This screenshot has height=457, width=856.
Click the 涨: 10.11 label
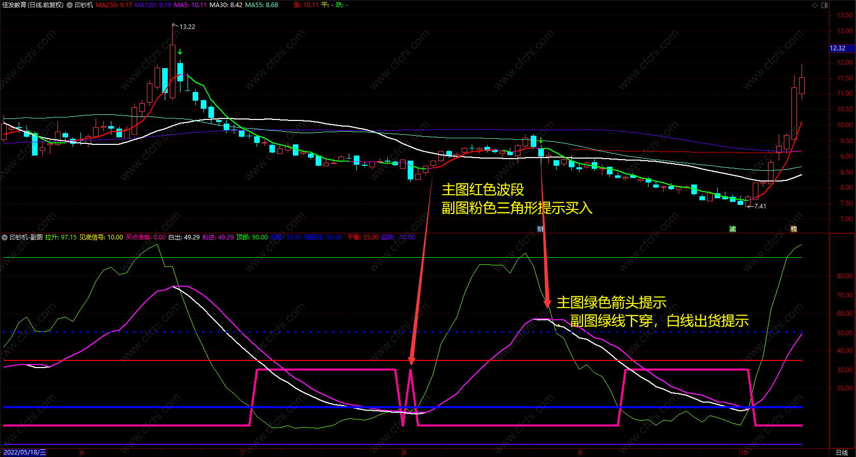coord(306,5)
